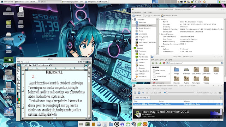The image size is (226, 127).
Task: Select Battery in the tree
Action: 140,65
